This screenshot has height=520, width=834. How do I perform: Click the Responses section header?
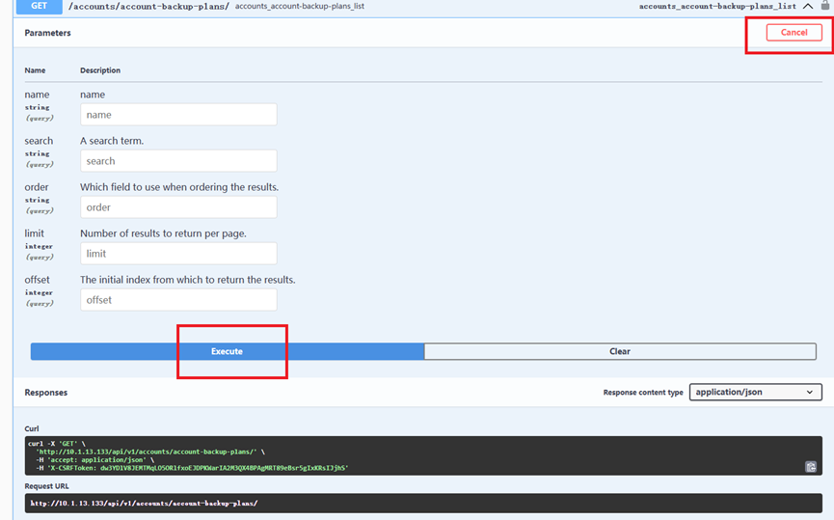coord(46,393)
